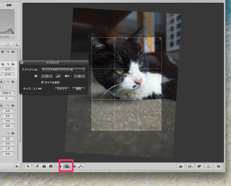The height and width of the screenshot is (186, 231).
Task: Open the gear menu in straighten row
Action: tap(13, 52)
